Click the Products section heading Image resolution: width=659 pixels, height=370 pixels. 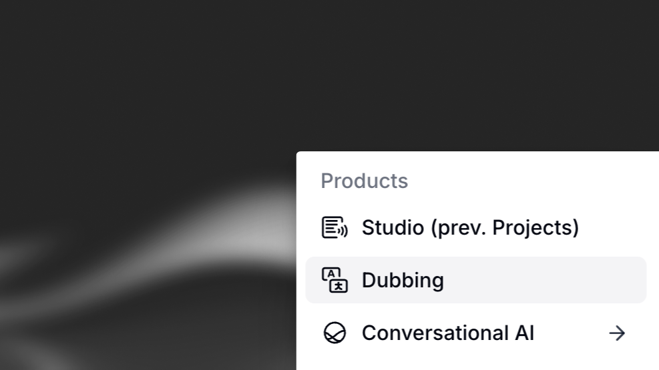[x=364, y=181]
